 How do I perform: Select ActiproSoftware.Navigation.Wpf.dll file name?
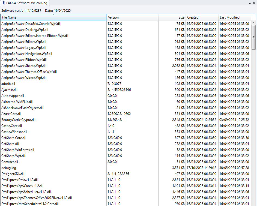[x=27, y=54]
